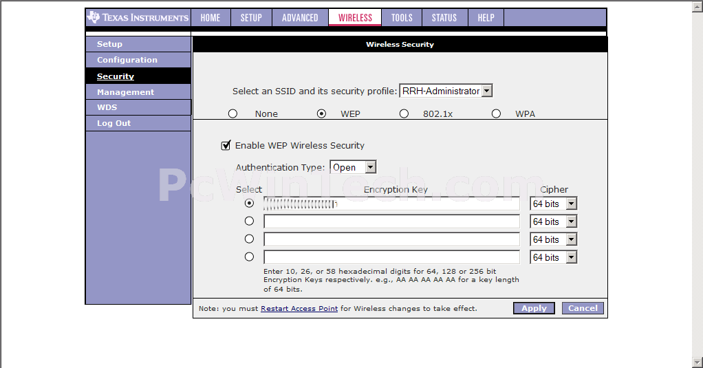This screenshot has height=368, width=703.
Task: Open the second key cipher dropdown
Action: pyautogui.click(x=553, y=221)
